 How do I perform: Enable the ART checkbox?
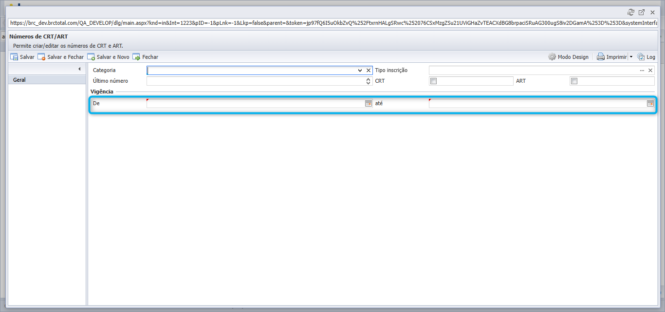click(574, 81)
